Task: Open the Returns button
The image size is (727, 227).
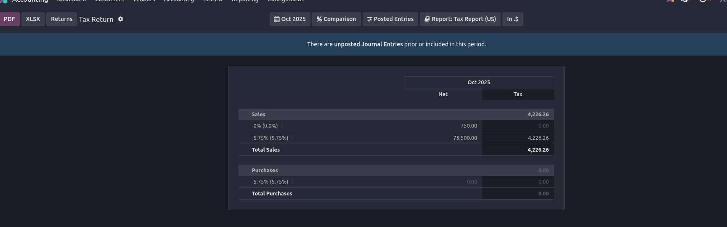Action: [x=61, y=19]
